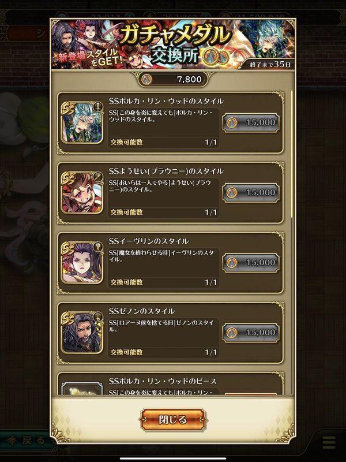Tap the SS ゼノン character portrait icon
The height and width of the screenshot is (462, 346).
(x=82, y=333)
